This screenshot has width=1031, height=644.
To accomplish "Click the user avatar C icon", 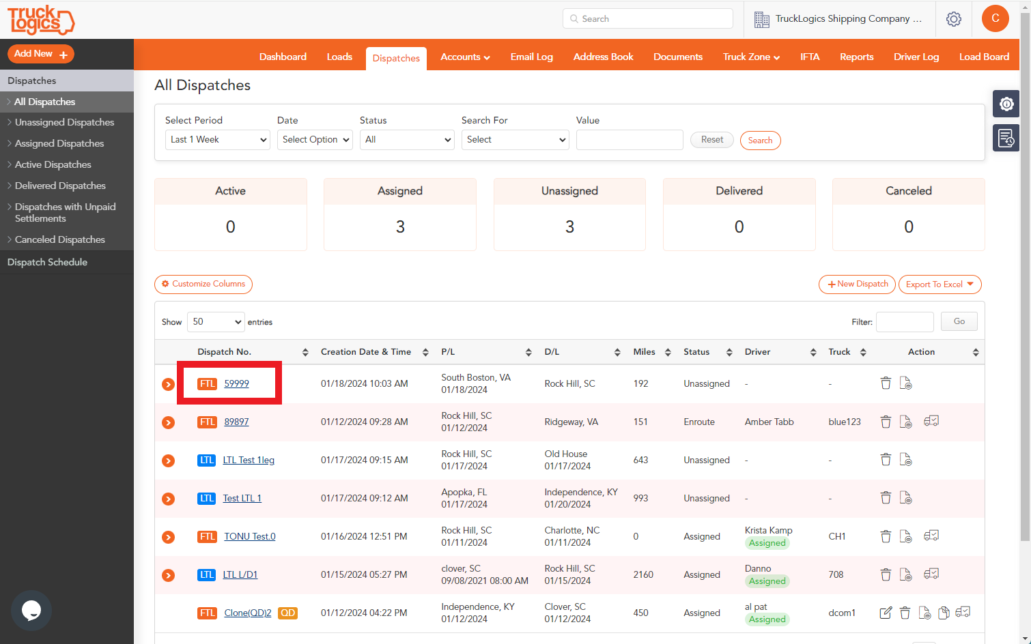I will click(995, 18).
